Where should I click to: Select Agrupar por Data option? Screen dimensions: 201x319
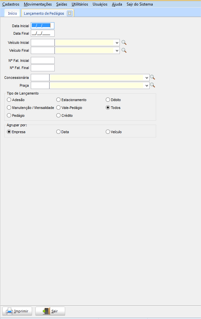(x=59, y=132)
